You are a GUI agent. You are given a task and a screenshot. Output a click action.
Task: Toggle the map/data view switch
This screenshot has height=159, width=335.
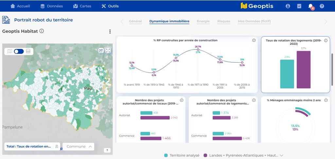(x=19, y=51)
